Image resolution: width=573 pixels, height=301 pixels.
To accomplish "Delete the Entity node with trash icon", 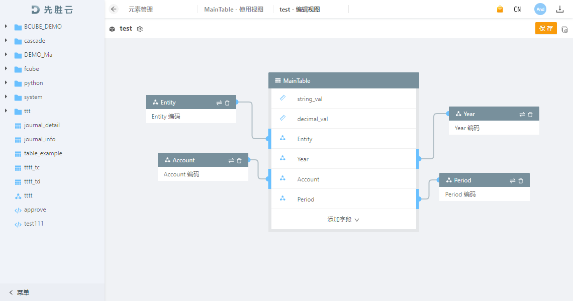I will pos(227,103).
